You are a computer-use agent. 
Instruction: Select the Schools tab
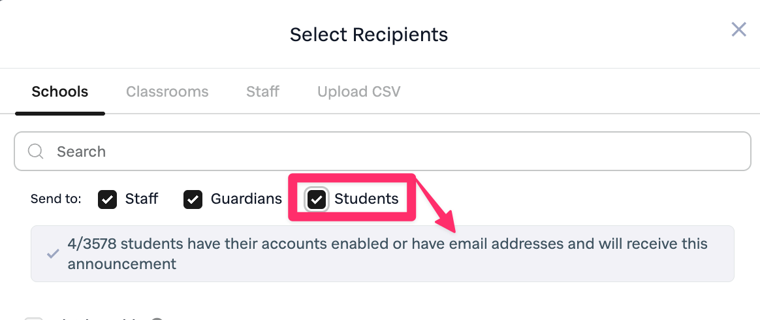[60, 91]
